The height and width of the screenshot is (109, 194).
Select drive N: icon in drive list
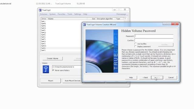pyautogui.click(x=43, y=26)
